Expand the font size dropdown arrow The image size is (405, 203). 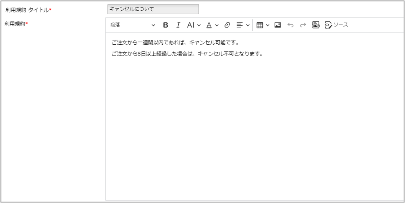pos(199,25)
